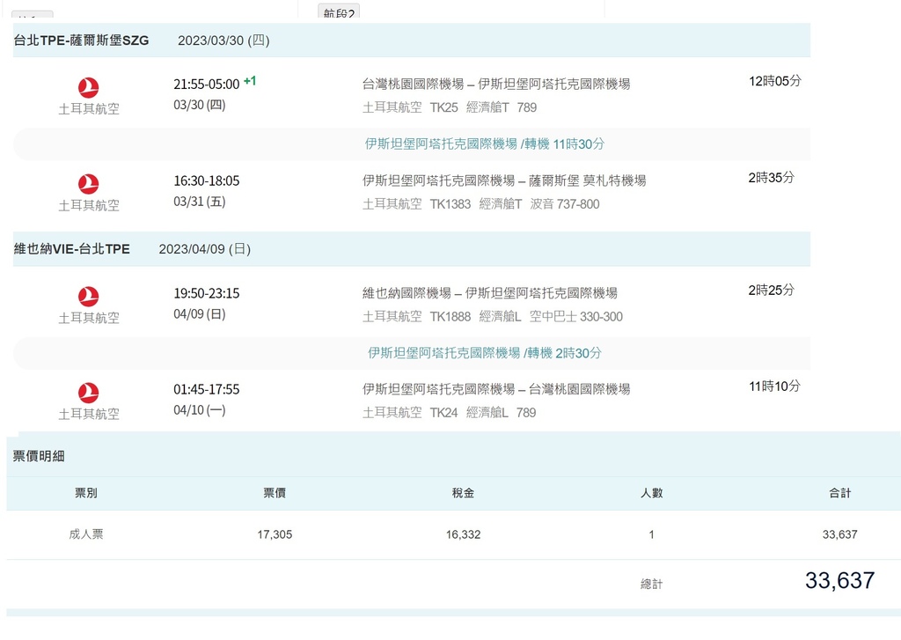Click Turkish Airlines logo for flight TK1383
This screenshot has width=901, height=640.
coord(89,184)
